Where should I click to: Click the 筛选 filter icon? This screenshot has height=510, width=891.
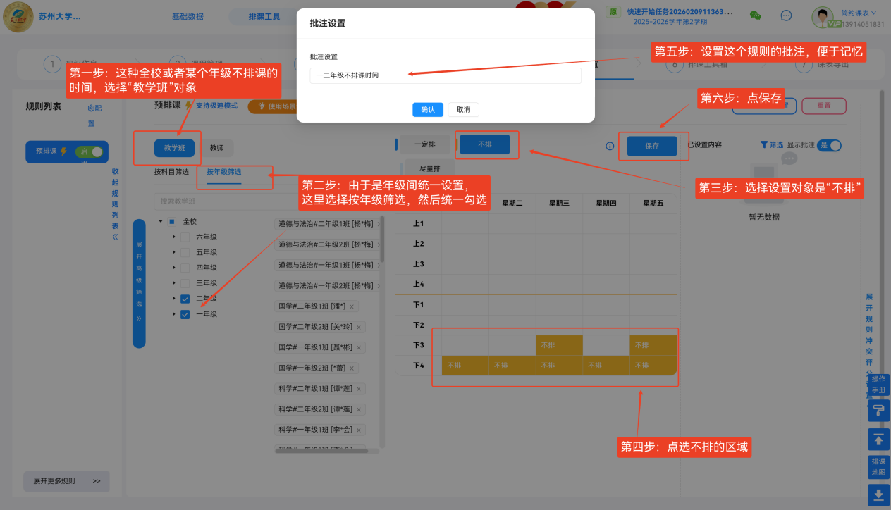click(771, 144)
